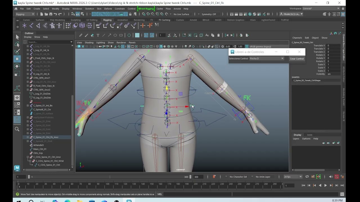Click the timeline range slider bar
The image size is (360, 202).
pyautogui.click(x=109, y=177)
